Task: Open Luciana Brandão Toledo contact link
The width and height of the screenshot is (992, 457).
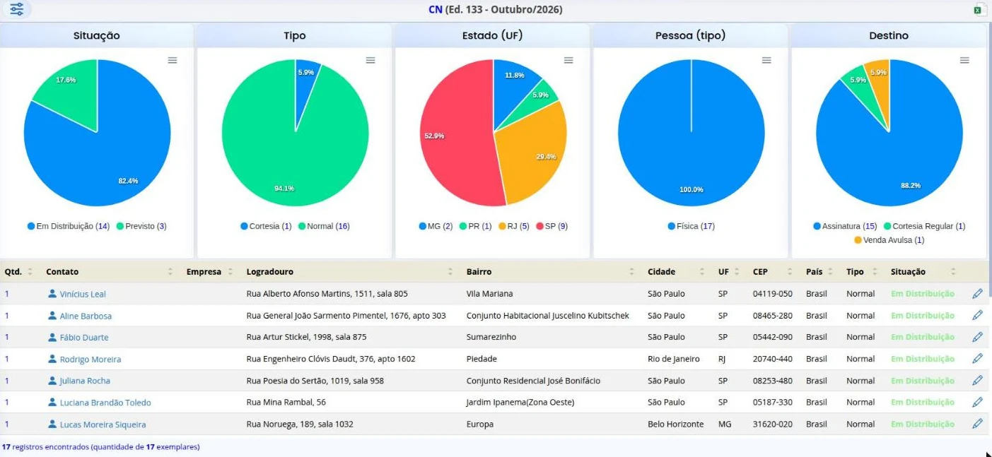Action: click(x=105, y=403)
